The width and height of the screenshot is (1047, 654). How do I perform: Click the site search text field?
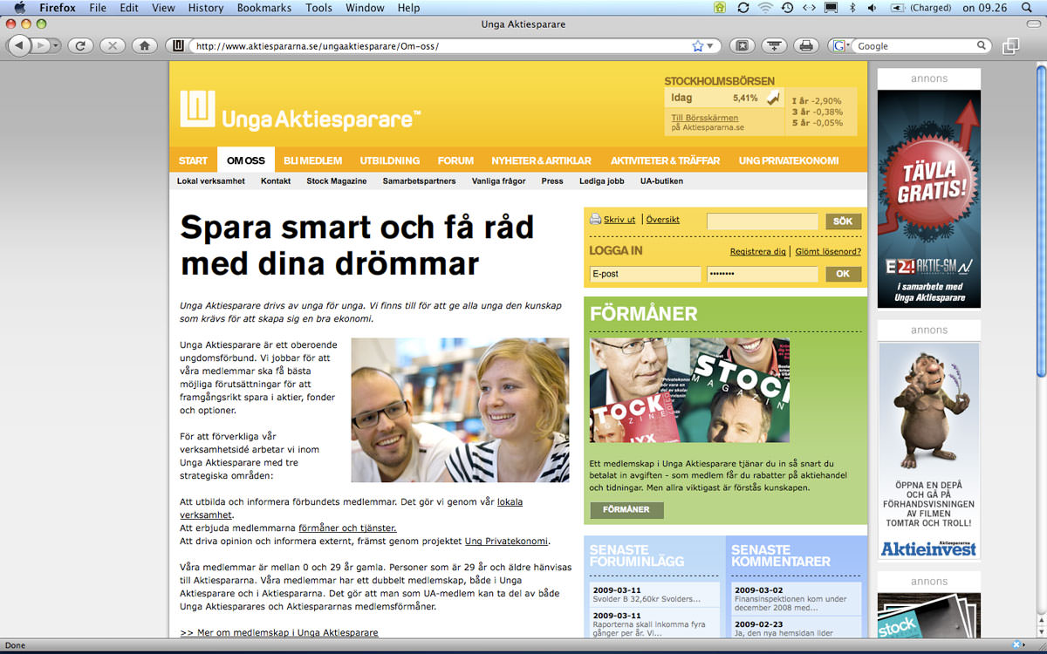763,221
